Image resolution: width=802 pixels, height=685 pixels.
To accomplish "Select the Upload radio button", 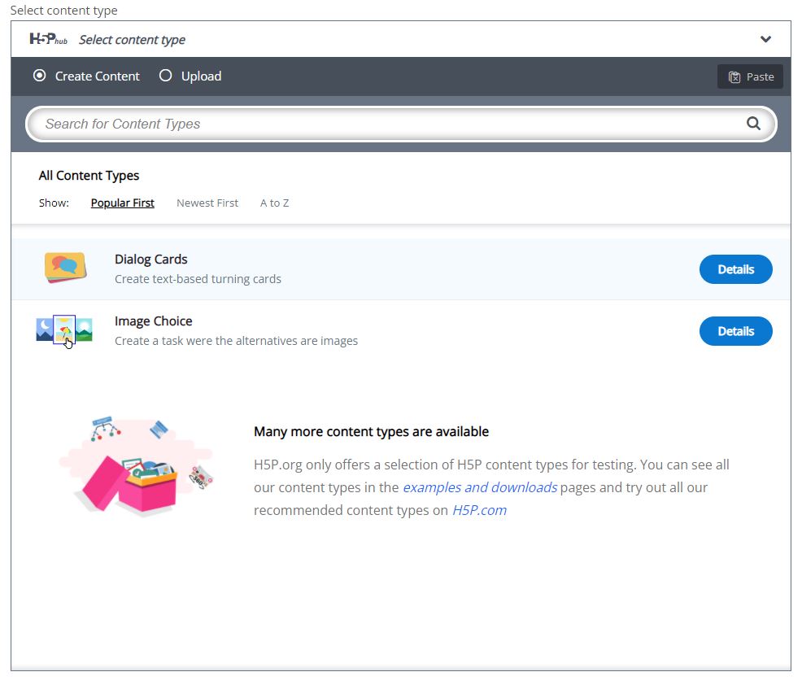I will pos(165,76).
